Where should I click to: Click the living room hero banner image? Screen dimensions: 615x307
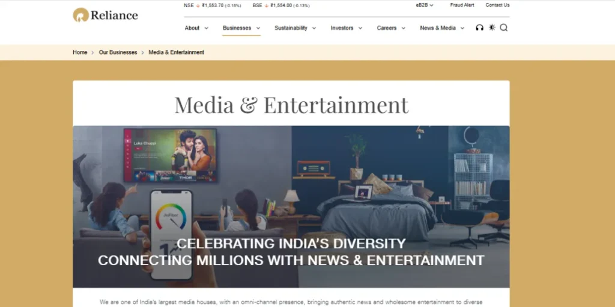pyautogui.click(x=291, y=207)
